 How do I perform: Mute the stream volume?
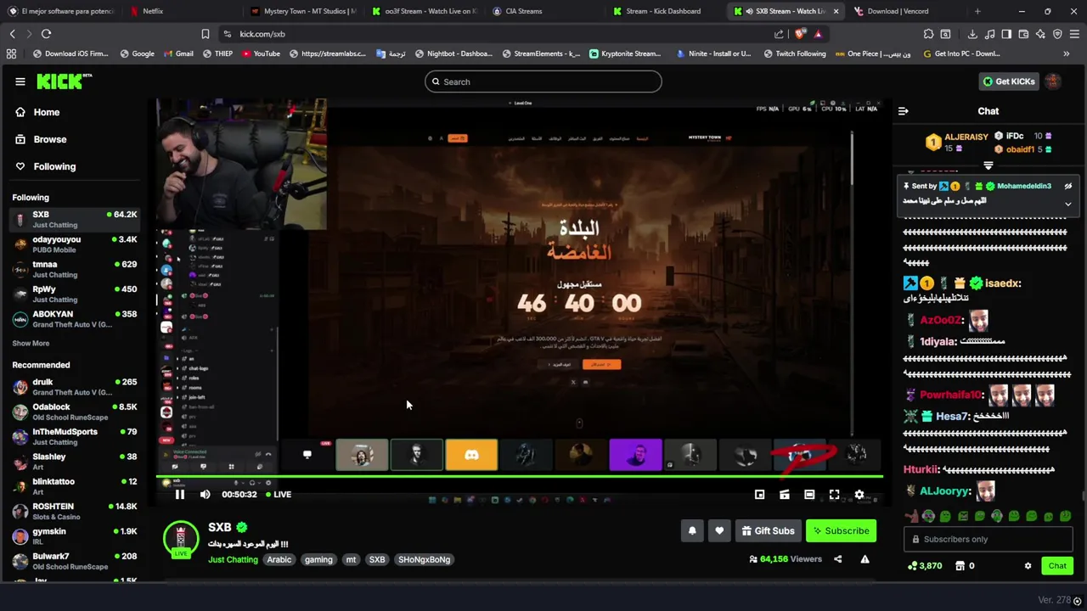[x=205, y=495]
